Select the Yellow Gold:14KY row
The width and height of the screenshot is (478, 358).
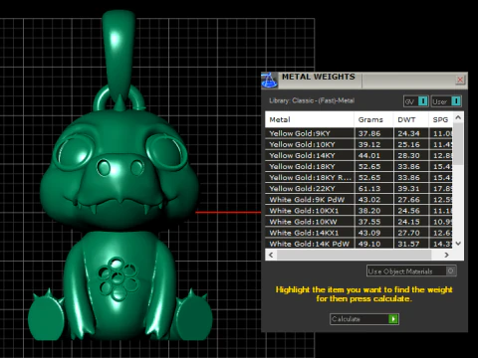pyautogui.click(x=358, y=155)
